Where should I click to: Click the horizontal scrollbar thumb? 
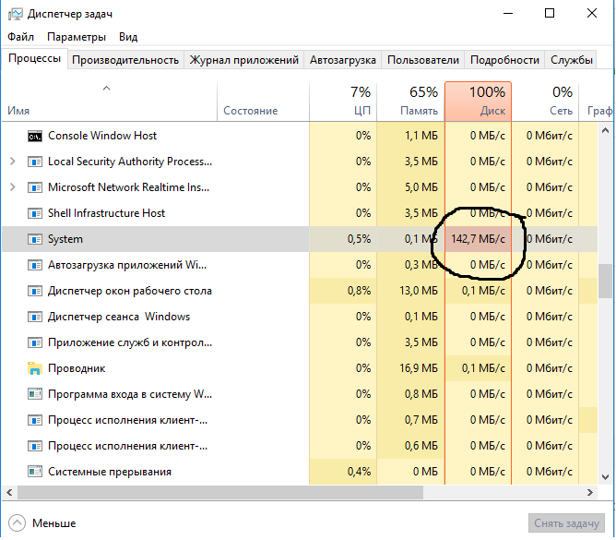click(220, 492)
